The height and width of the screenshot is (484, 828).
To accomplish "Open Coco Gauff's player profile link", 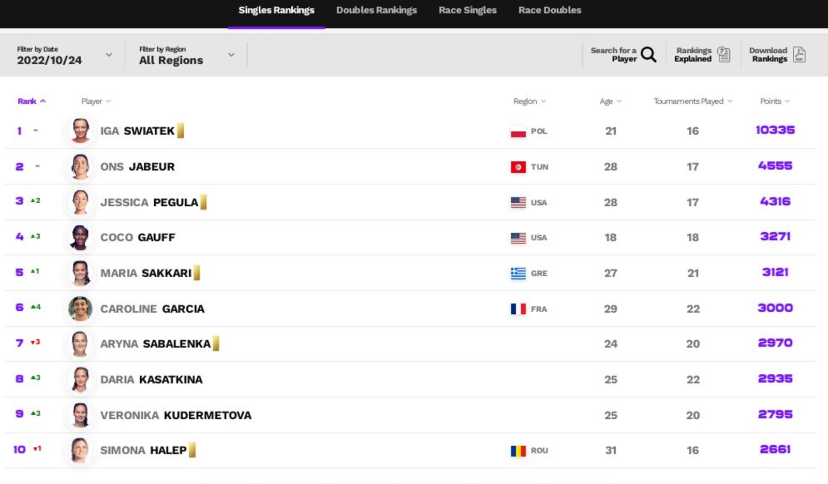I will click(138, 237).
